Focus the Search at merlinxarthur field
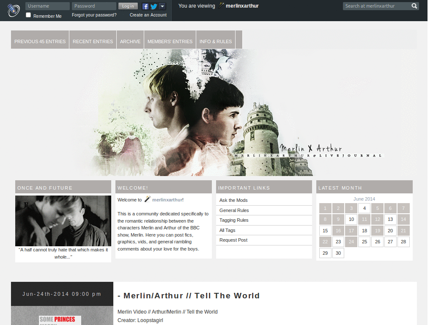Viewport: 433px width, 325px height. (377, 6)
